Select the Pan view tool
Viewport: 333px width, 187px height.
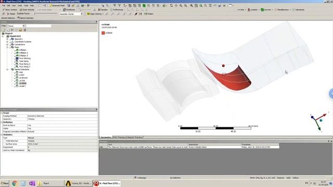[176, 6]
